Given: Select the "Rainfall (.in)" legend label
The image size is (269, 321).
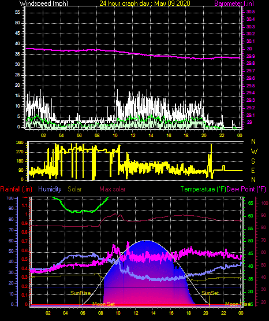Looking at the screenshot, I should point(16,189).
